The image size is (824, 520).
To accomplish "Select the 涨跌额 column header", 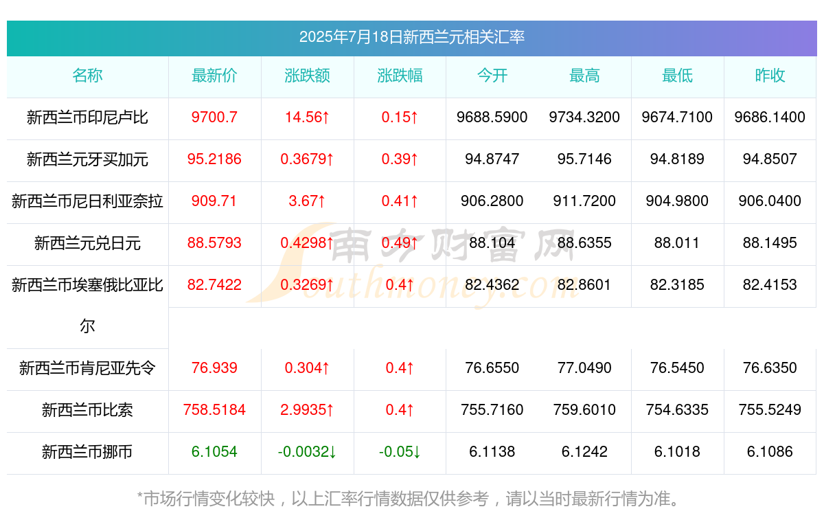I will tap(307, 76).
